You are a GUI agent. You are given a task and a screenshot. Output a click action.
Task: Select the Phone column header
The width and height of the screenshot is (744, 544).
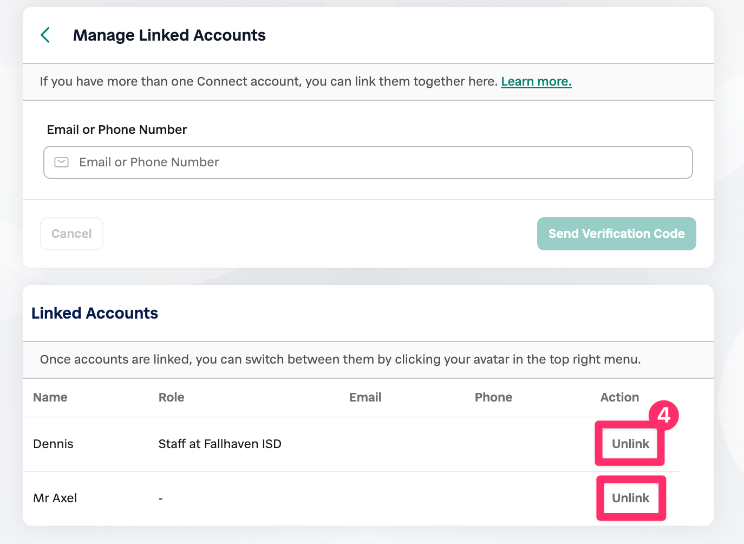493,397
